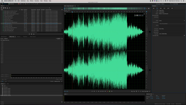186x105 pixels.
Task: Click the Spotlight search icon in menu bar
Action: 181,1
